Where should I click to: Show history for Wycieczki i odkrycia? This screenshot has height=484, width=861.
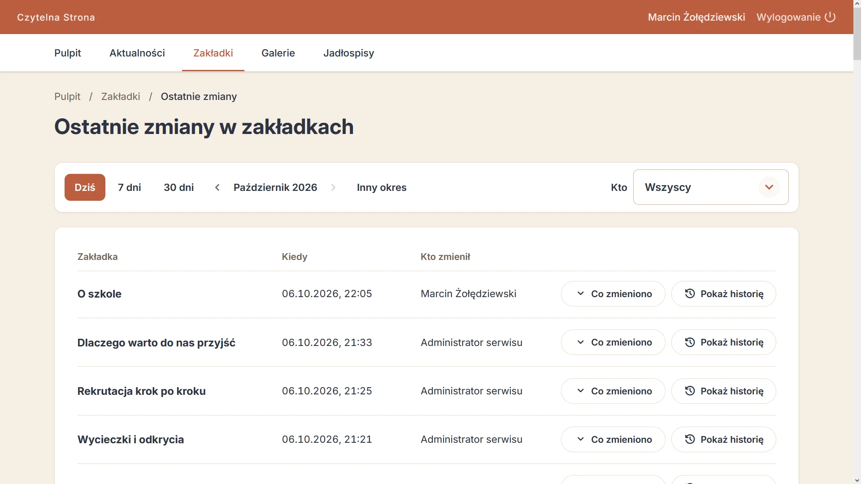(x=723, y=440)
